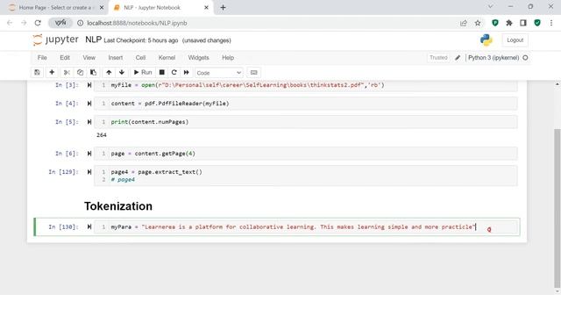Open the Help menu
The height and width of the screenshot is (316, 561).
click(228, 58)
